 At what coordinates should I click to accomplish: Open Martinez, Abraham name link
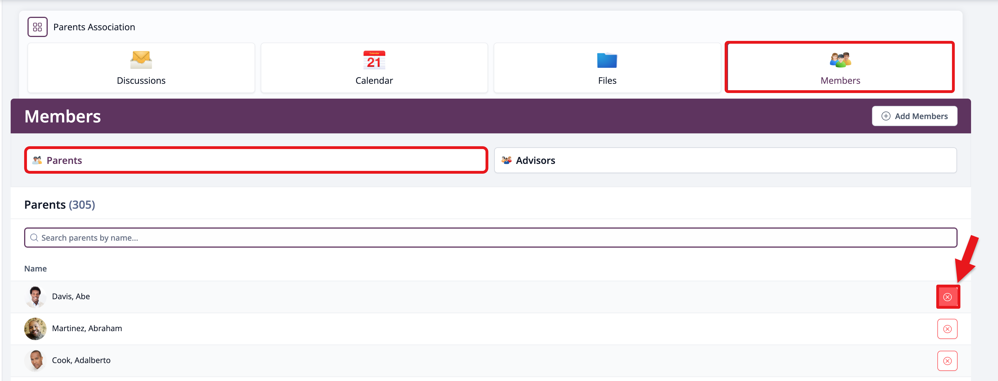coord(87,328)
